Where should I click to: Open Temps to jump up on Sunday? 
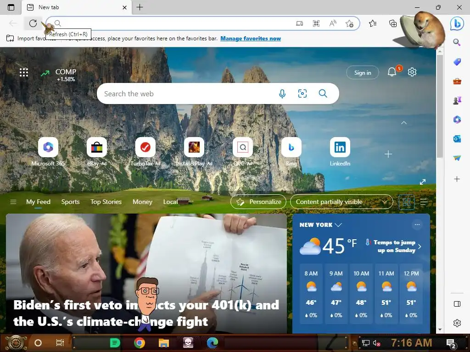[x=393, y=246]
